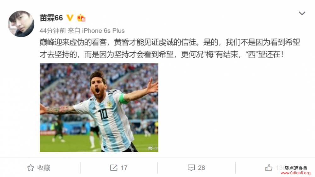This screenshot has height=177, width=315.
Task: Open profile avatar of 苗霖66
Action: pyautogui.click(x=21, y=24)
